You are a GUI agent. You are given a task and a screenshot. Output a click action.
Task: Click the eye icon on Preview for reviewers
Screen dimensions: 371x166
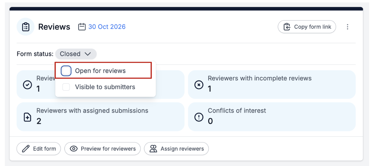click(x=74, y=148)
